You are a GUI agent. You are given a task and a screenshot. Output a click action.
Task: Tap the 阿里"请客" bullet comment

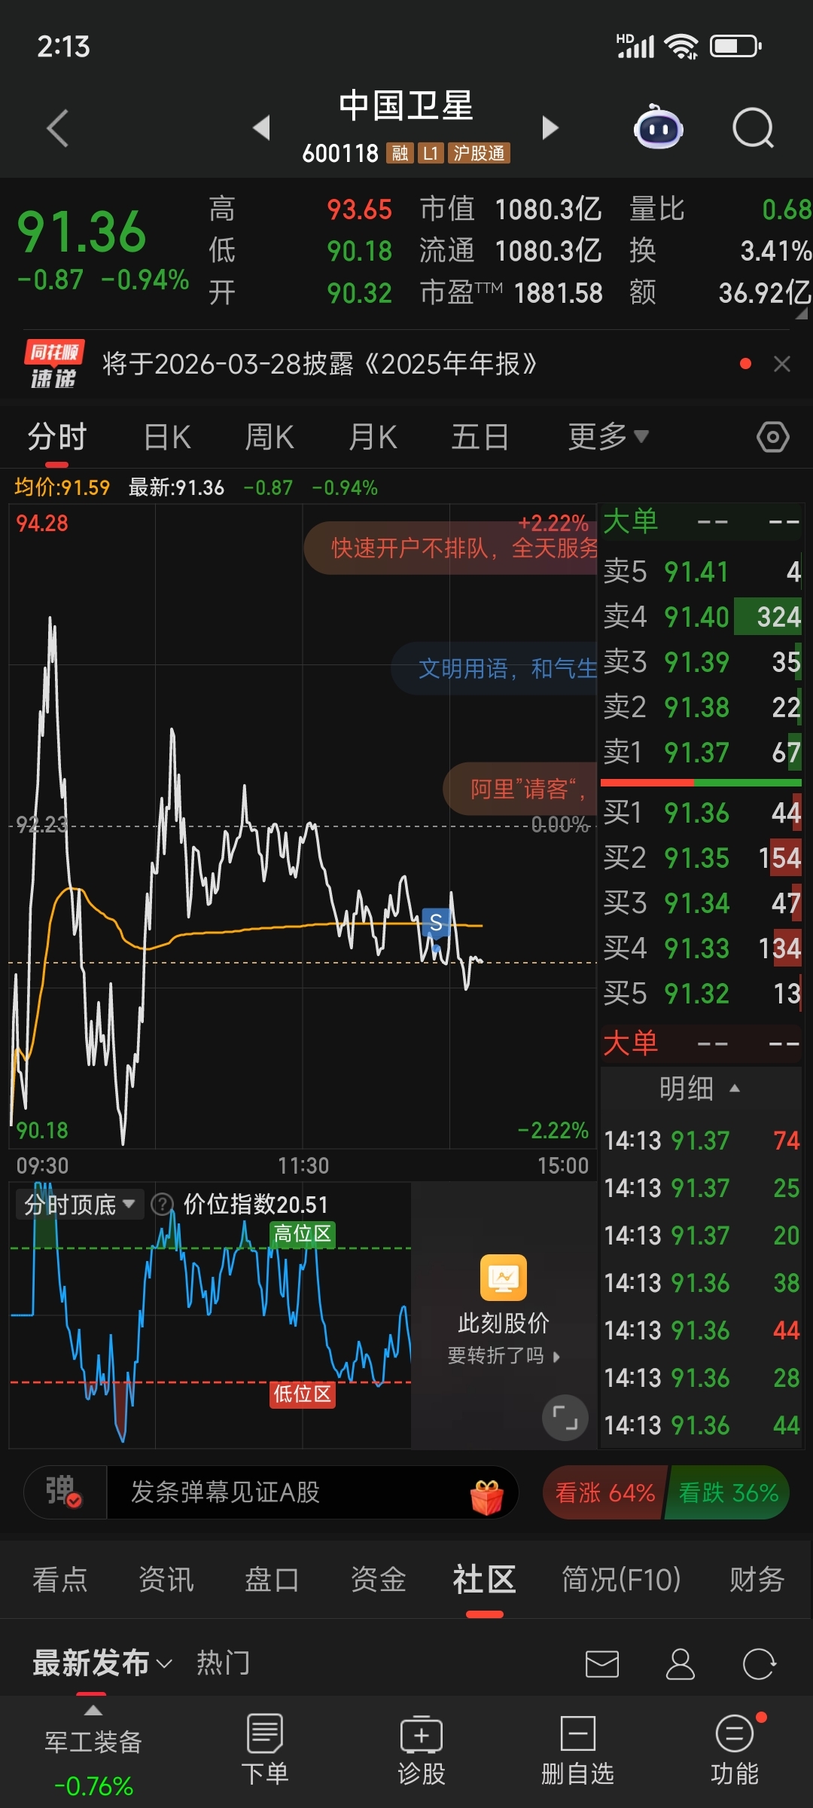(521, 789)
